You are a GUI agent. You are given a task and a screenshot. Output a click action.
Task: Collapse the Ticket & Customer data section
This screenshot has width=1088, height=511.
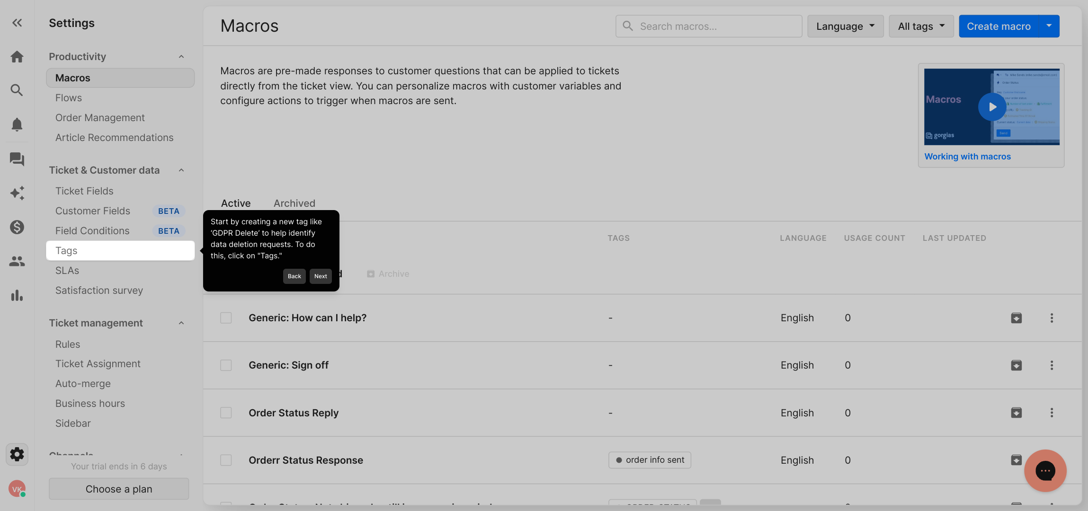181,170
